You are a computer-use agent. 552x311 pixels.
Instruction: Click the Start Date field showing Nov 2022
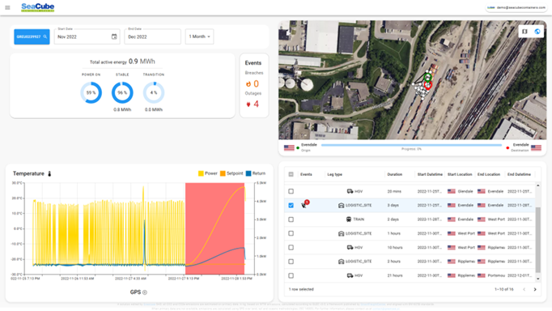click(87, 36)
